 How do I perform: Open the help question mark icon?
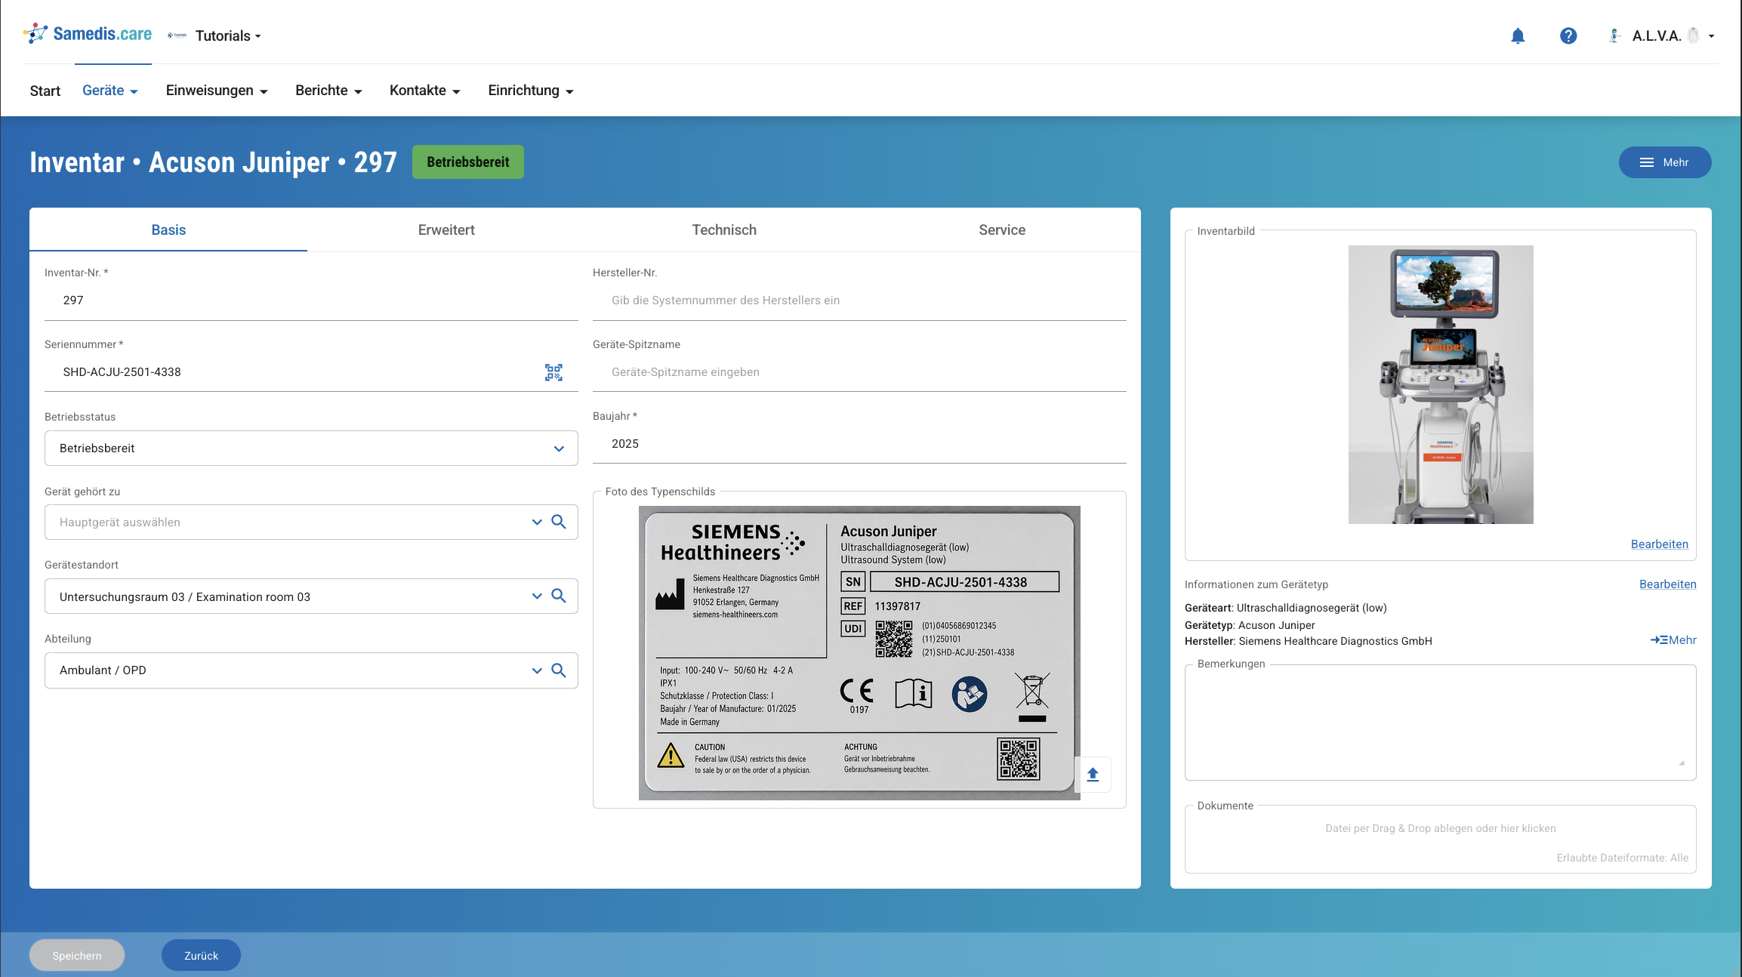tap(1568, 35)
